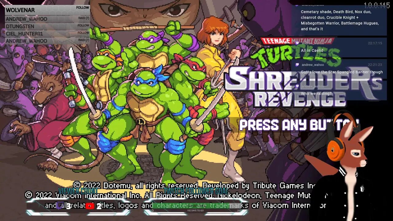Click the game version number 1.0.0.145

(377, 5)
